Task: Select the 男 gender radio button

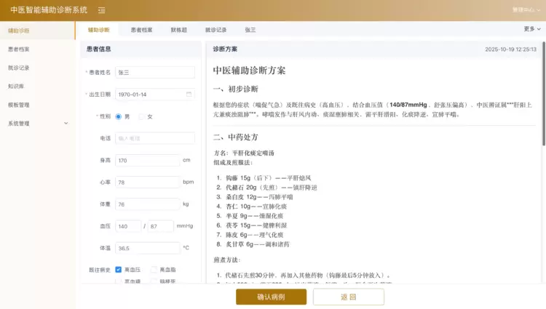Action: click(120, 116)
